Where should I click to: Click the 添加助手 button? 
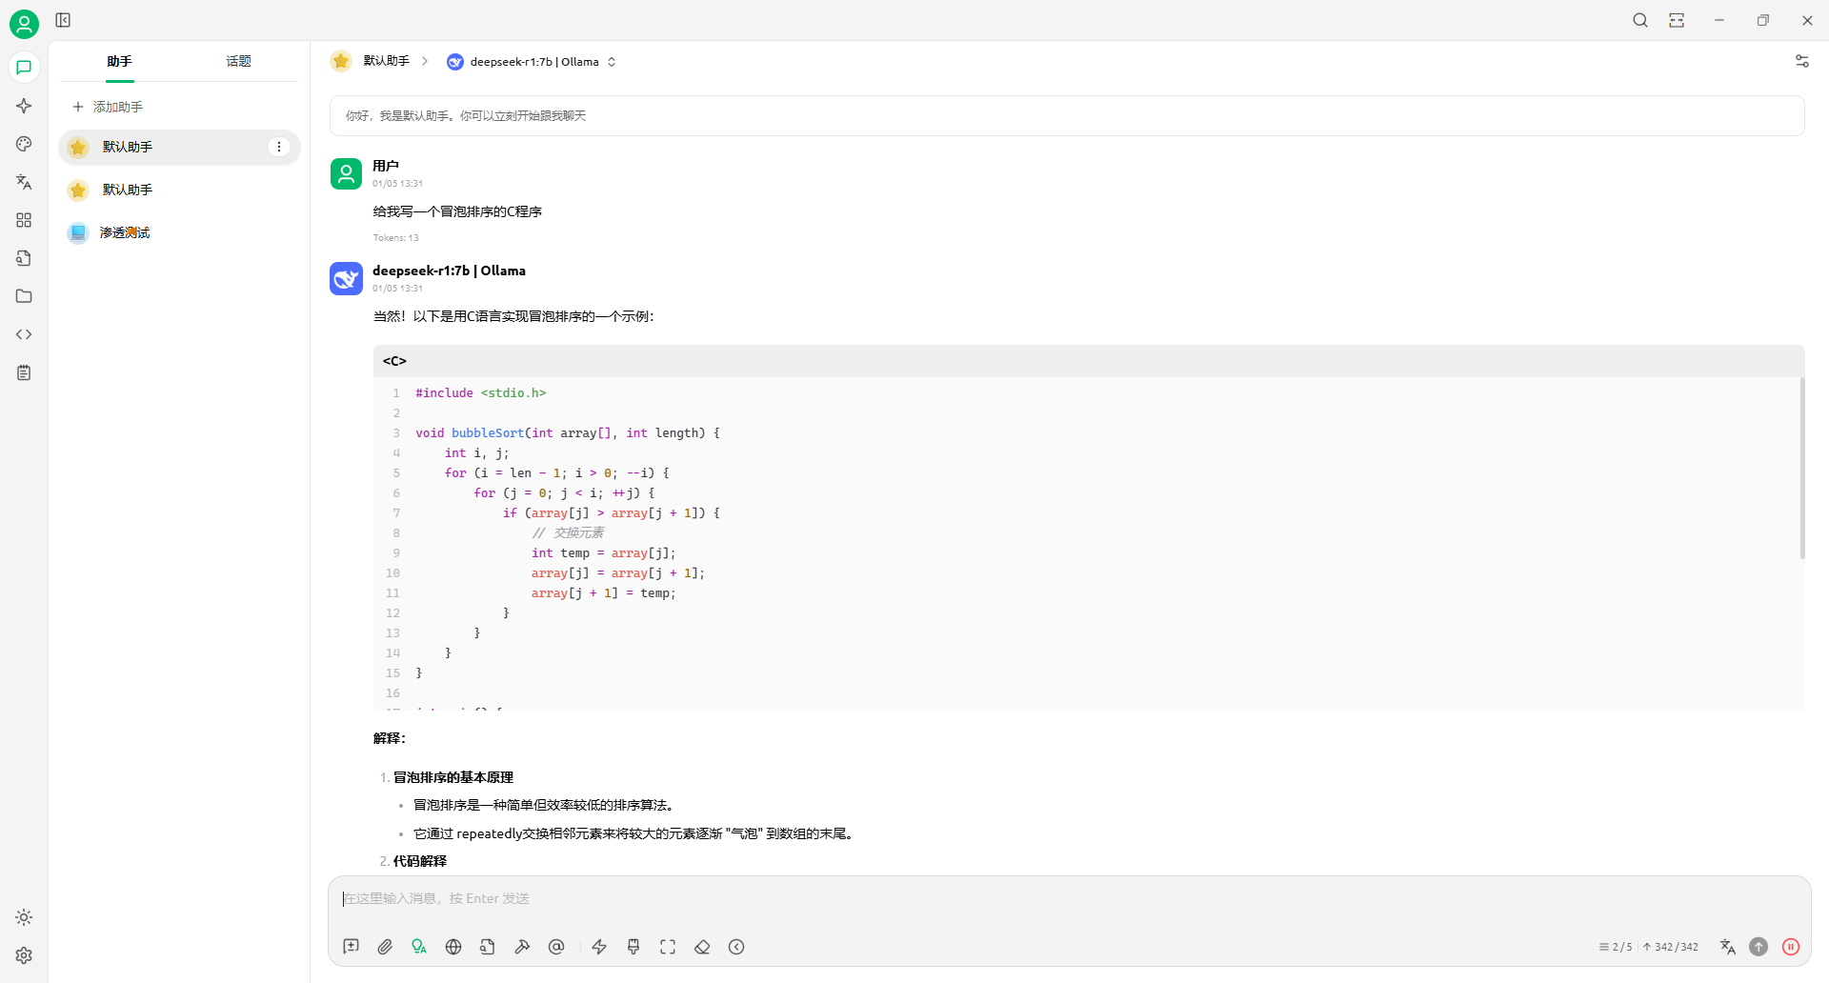pyautogui.click(x=118, y=107)
